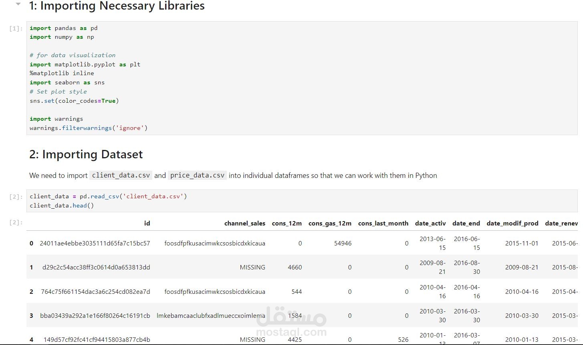Click the row index 2 label

(31, 291)
